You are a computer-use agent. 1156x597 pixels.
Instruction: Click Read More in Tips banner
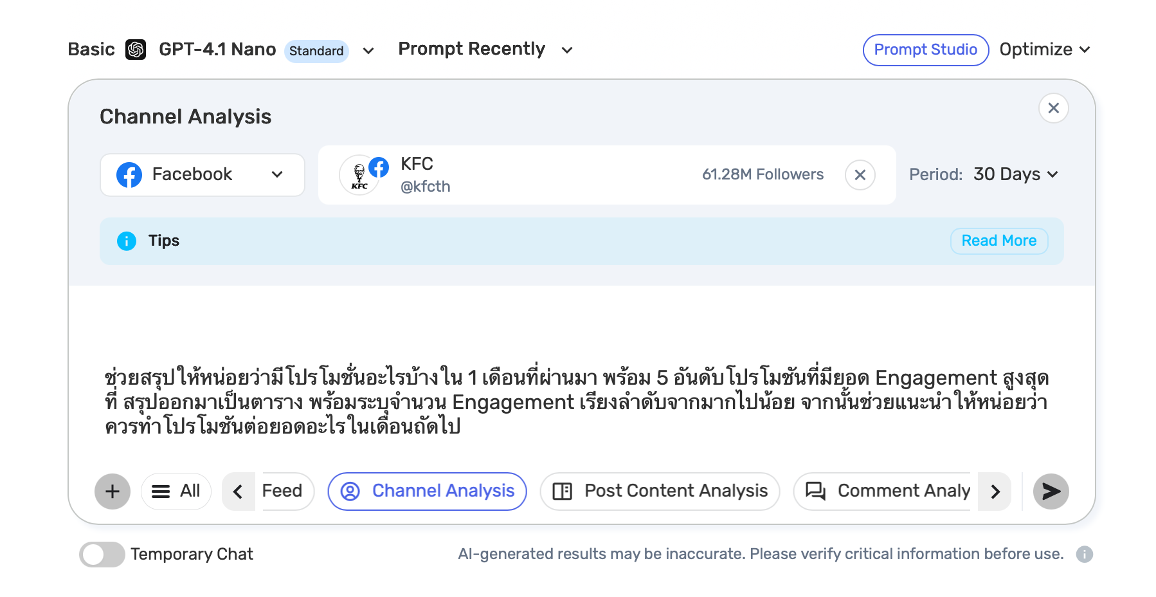coord(998,241)
